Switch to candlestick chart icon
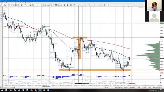 pos(46,5)
